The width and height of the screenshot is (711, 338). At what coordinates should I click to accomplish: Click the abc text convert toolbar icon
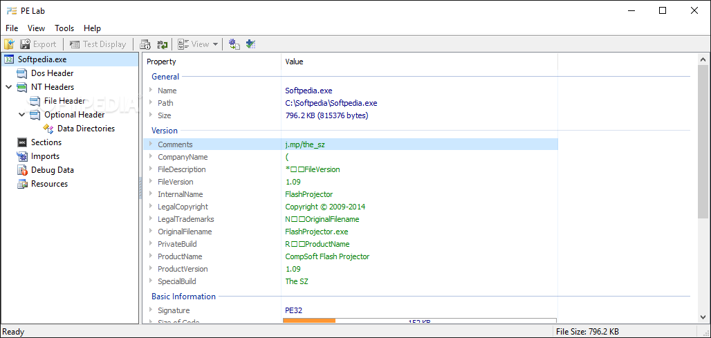tap(162, 44)
